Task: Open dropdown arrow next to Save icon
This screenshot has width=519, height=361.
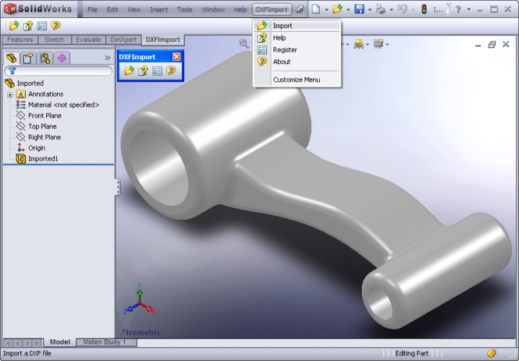Action: (369, 10)
